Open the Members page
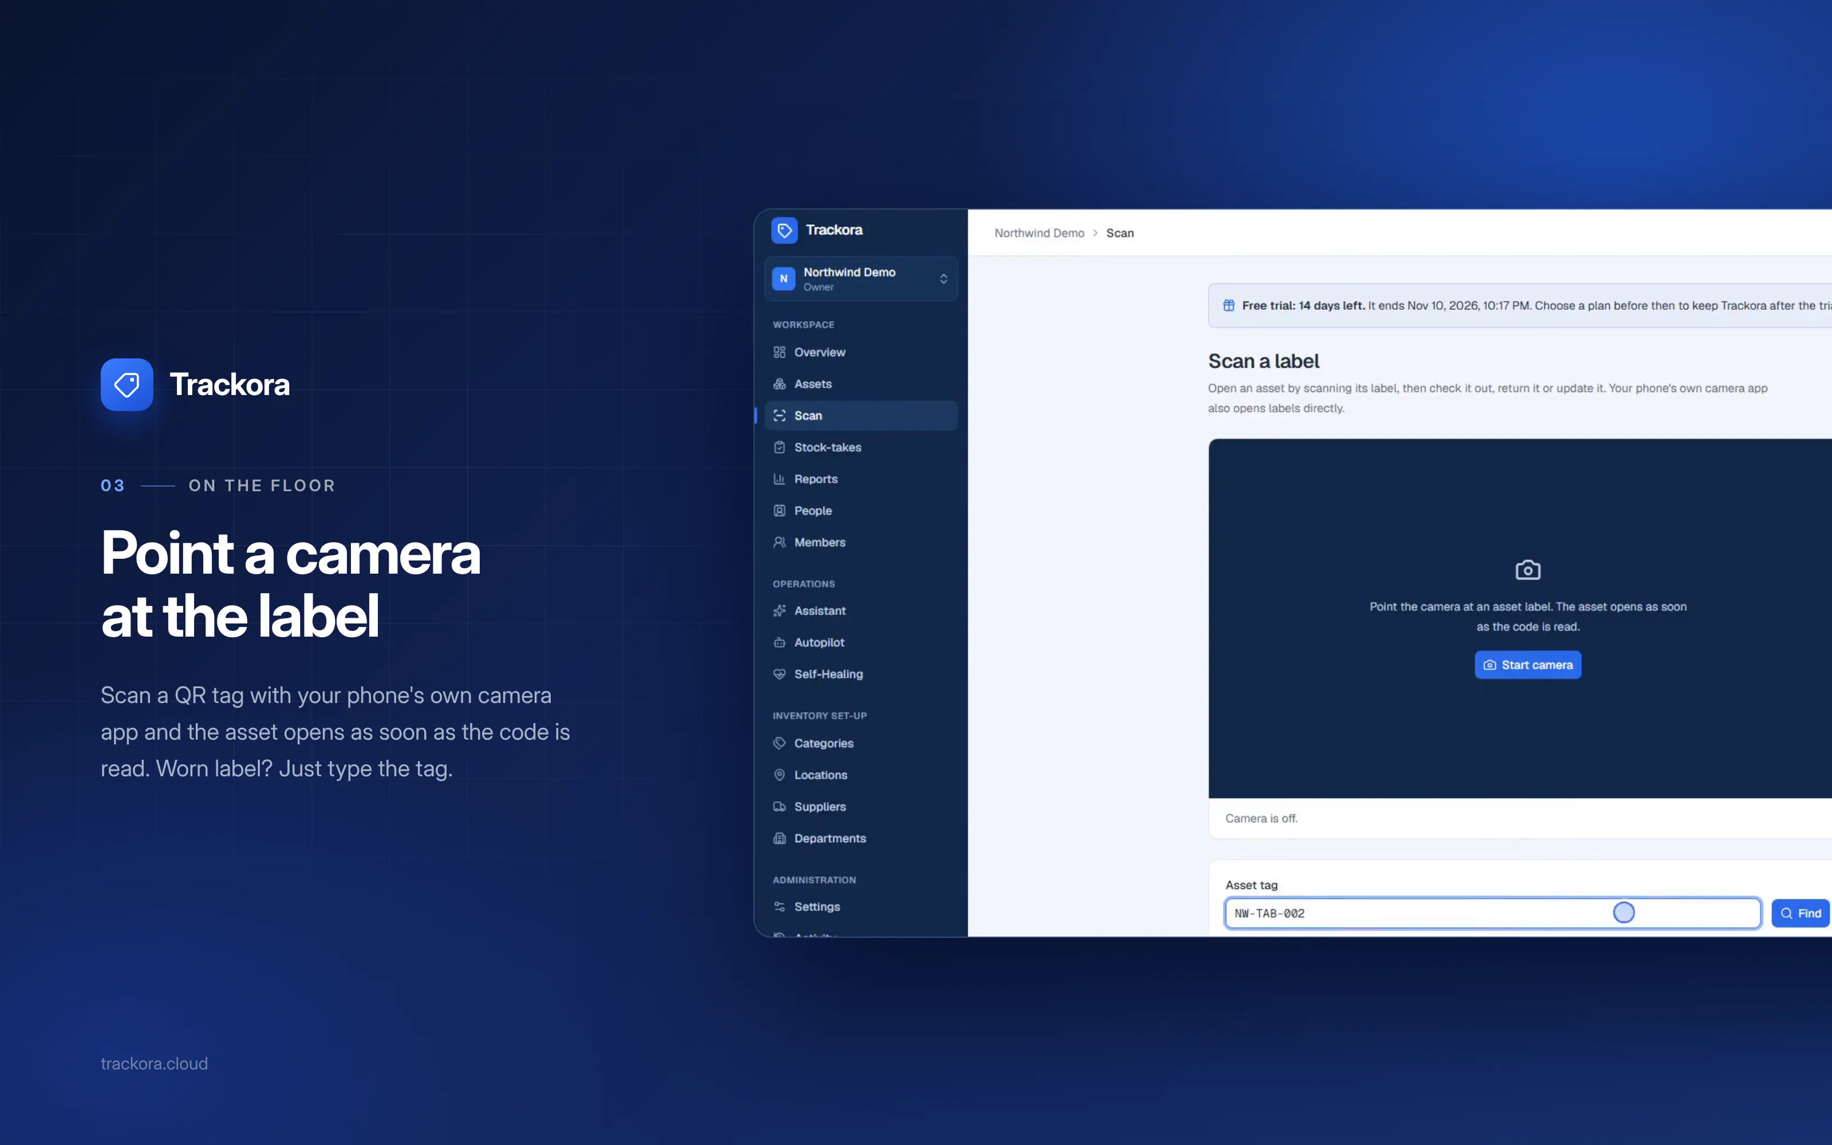1832x1145 pixels. (860, 543)
